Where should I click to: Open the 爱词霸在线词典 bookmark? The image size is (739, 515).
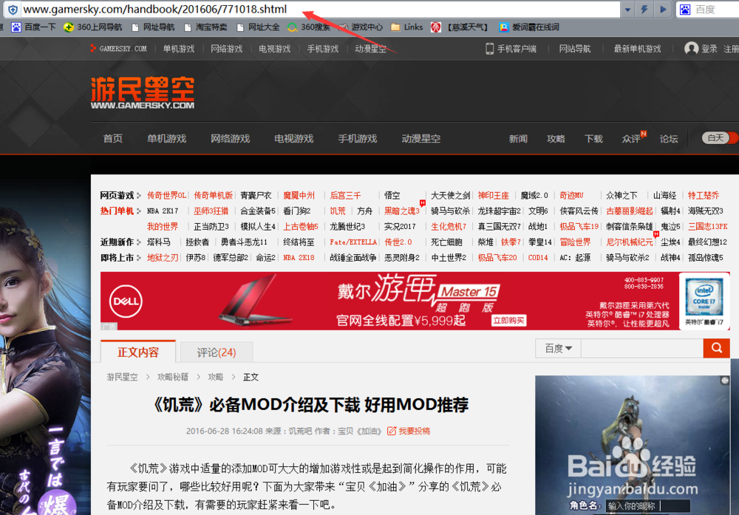529,27
